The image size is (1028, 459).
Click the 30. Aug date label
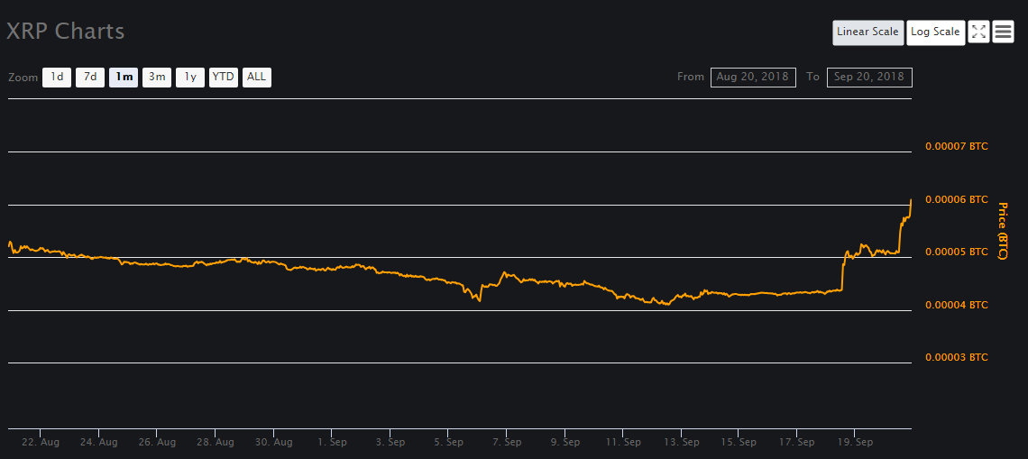pos(274,443)
